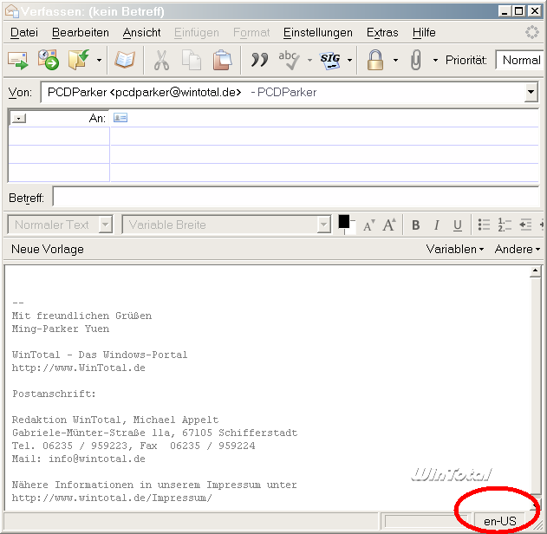Insert signature with SIG icon
Image resolution: width=547 pixels, height=534 pixels.
click(330, 61)
